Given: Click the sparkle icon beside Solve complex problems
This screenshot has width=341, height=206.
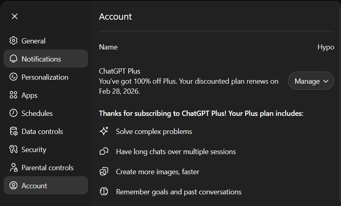Looking at the screenshot, I should tap(104, 131).
